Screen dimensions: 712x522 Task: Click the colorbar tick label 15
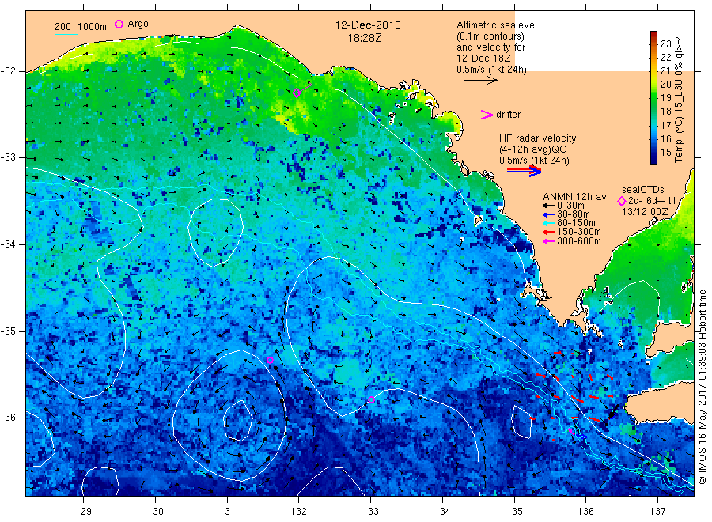pyautogui.click(x=665, y=153)
